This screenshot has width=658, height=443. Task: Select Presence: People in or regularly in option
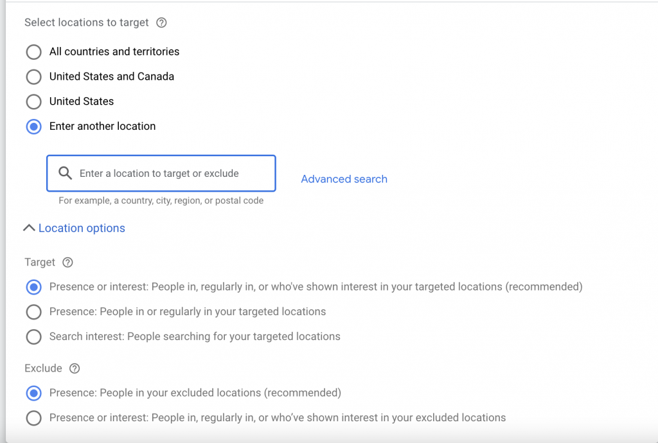[33, 312]
